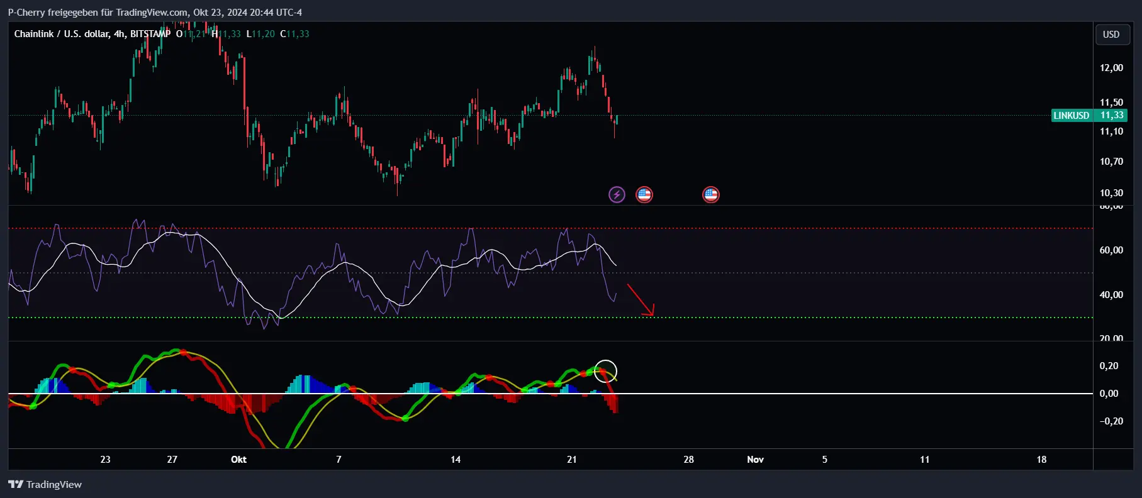Image resolution: width=1142 pixels, height=498 pixels.
Task: Click the 27 date on time axis
Action: point(172,460)
